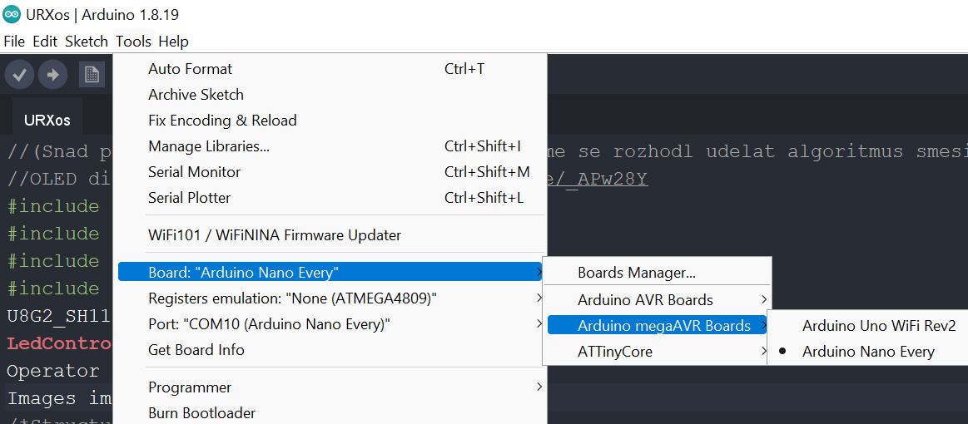Click the Upload arrow toolbar icon
The width and height of the screenshot is (968, 424).
pos(52,75)
